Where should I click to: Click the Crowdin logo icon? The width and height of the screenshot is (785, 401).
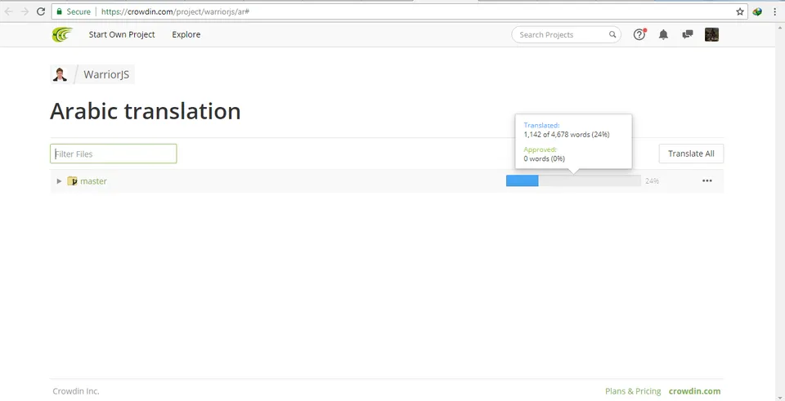62,34
